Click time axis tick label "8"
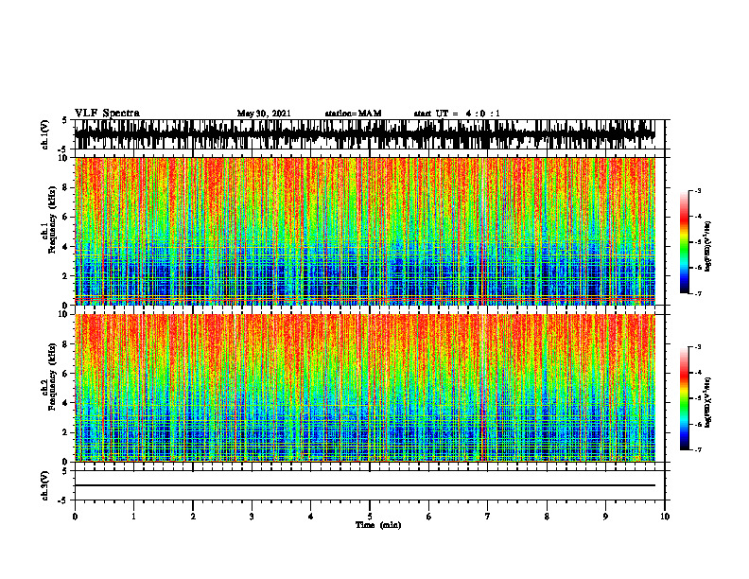 pos(547,517)
